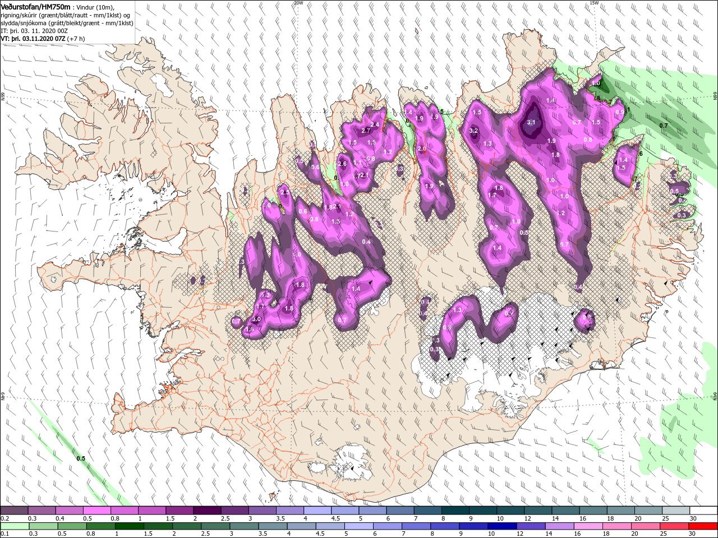Click the 2.4 snowfall value on the map
The width and height of the screenshot is (718, 538).
click(375, 124)
